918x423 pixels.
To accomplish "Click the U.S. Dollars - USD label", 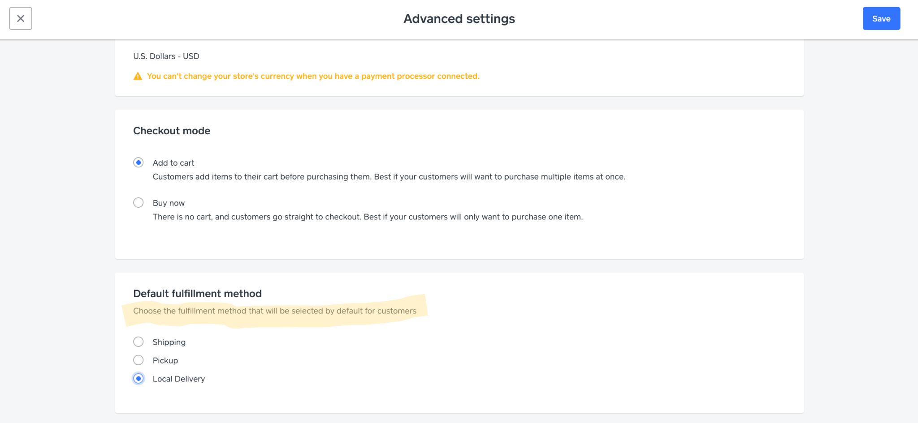I will tap(166, 56).
